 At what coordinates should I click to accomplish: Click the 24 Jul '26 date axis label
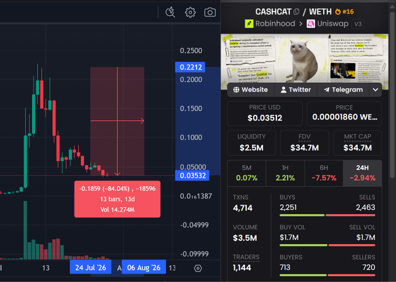(x=90, y=267)
